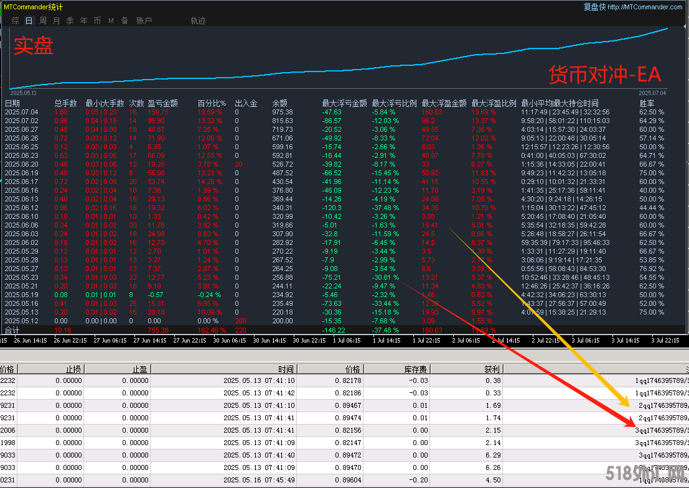Open the 备 notes tab
Viewport: 689px width, 488px height.
point(124,21)
